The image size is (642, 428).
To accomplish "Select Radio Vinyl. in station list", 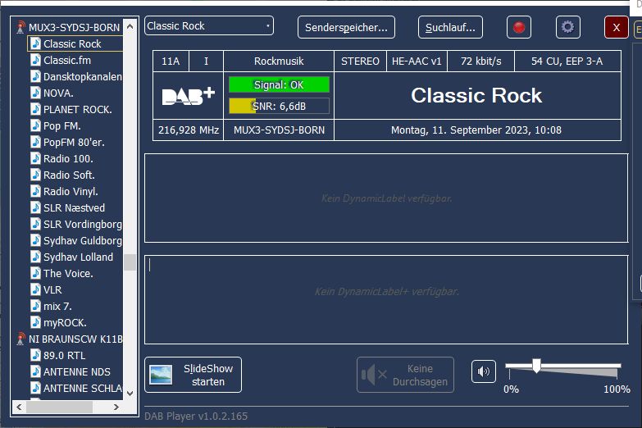I will [x=71, y=191].
